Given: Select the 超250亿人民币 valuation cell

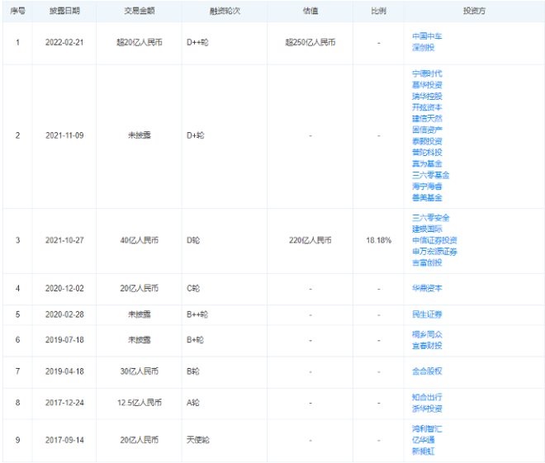Looking at the screenshot, I should click(308, 41).
